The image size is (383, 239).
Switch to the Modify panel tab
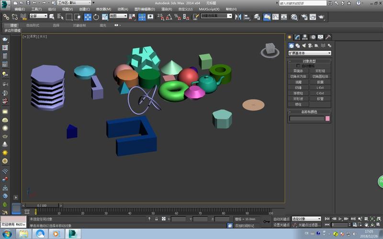[297, 37]
